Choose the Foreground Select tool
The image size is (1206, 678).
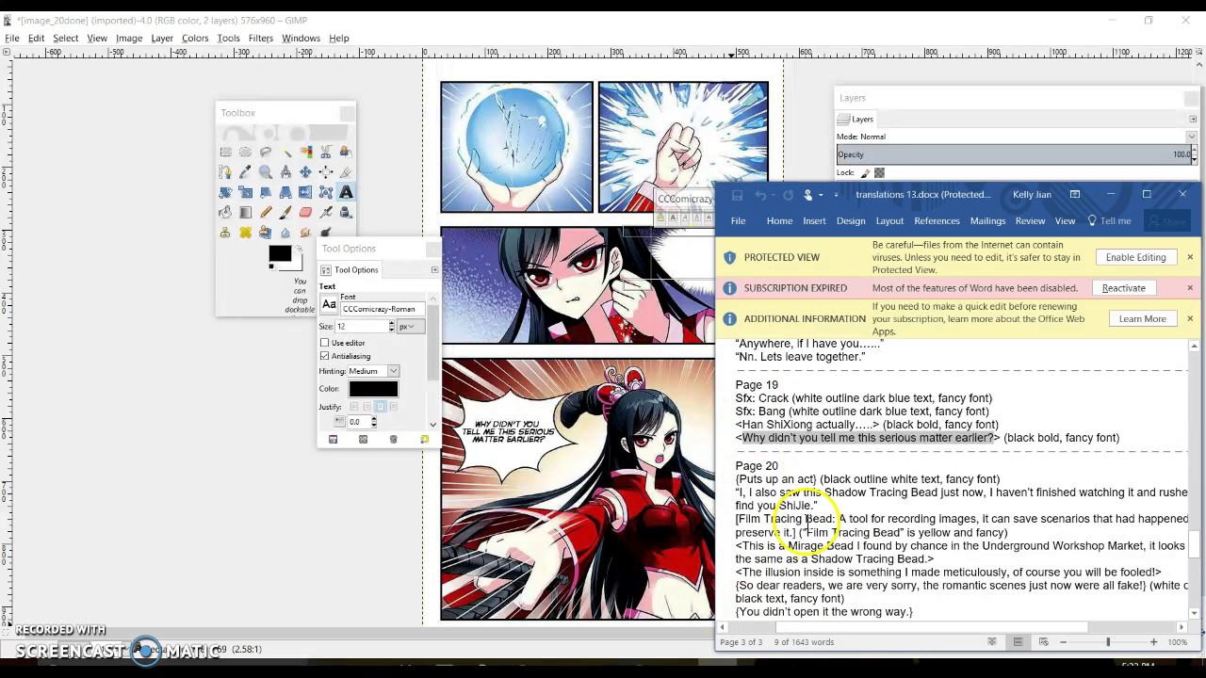(x=346, y=152)
